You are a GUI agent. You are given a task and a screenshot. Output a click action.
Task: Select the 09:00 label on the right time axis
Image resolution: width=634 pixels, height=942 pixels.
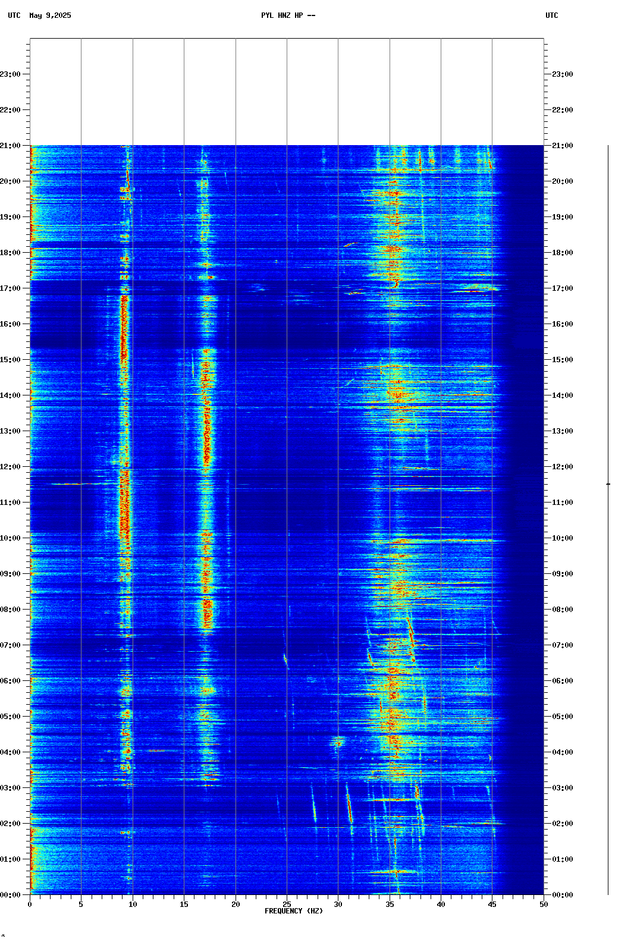pyautogui.click(x=563, y=574)
